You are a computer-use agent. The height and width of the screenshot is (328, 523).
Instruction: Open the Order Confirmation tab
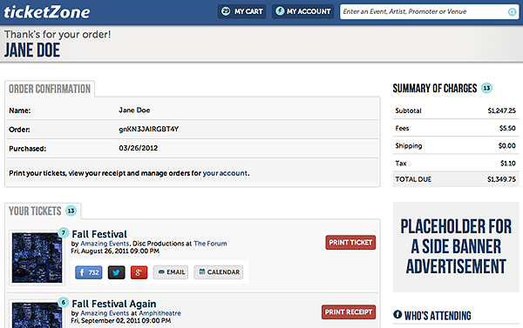(x=50, y=89)
